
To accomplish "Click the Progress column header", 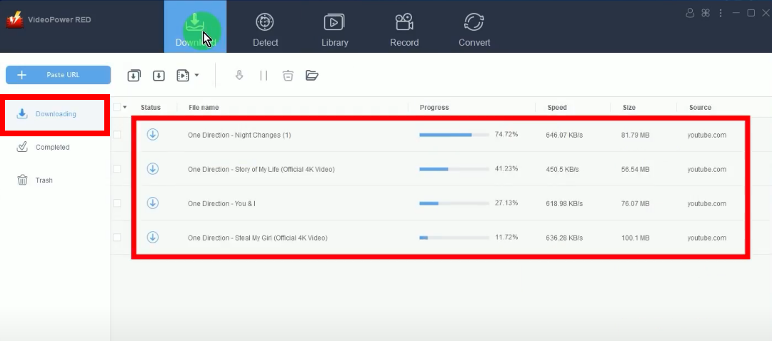I will (434, 107).
